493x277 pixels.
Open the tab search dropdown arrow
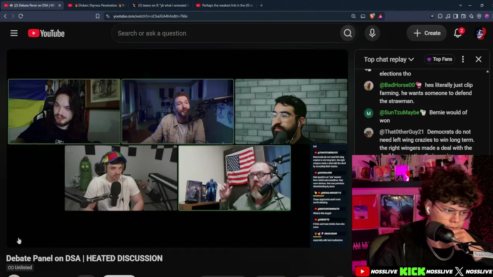pos(460,5)
